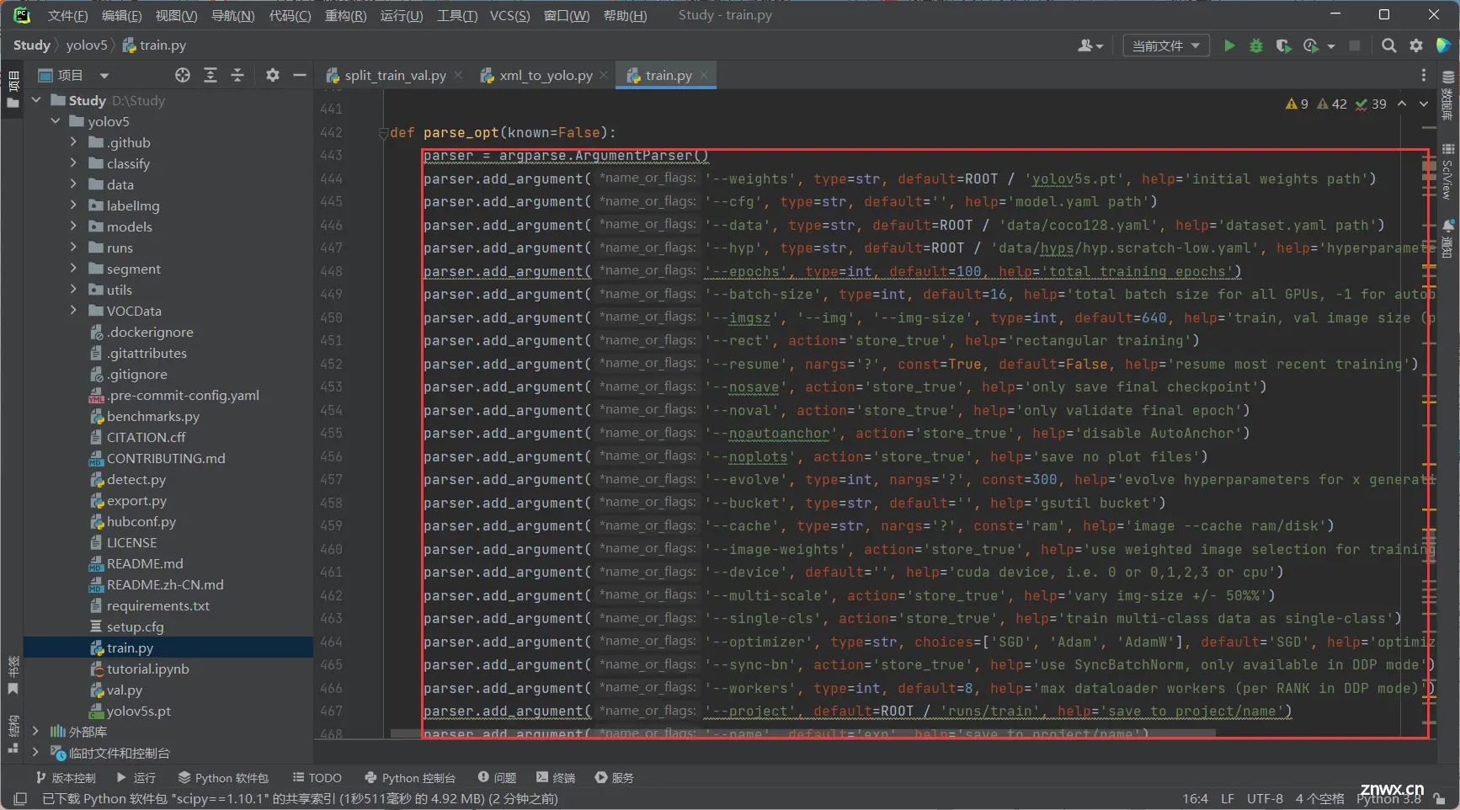Change line separator LF in status bar
This screenshot has width=1460, height=810.
click(1228, 799)
